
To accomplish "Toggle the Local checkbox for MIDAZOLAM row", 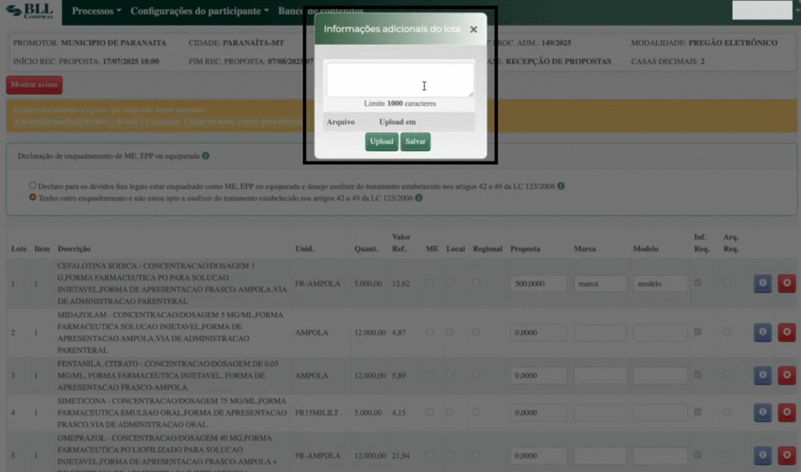I will pyautogui.click(x=451, y=332).
